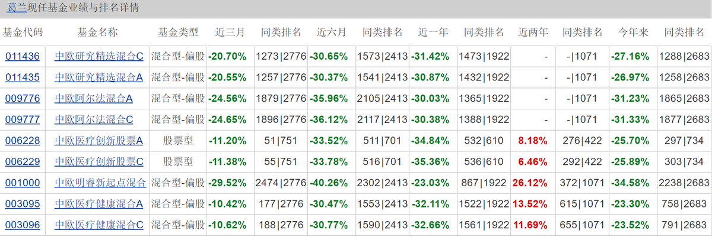The image size is (712, 240).
Task: Select ranking cell 276|422
Action: pos(582,141)
